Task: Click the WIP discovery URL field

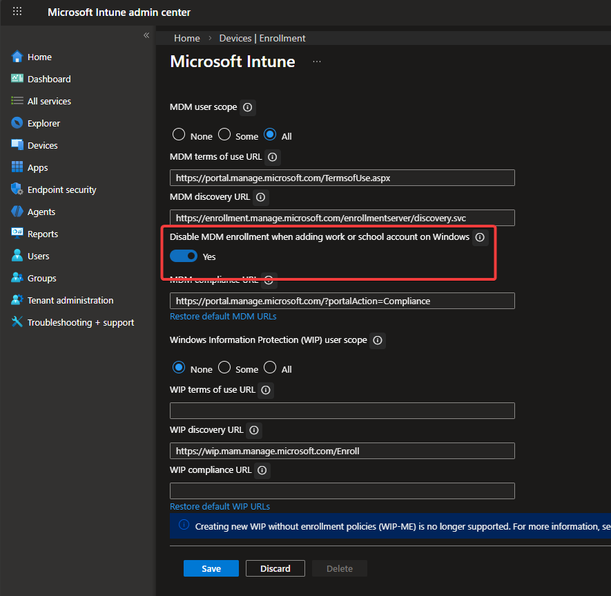Action: tap(342, 451)
